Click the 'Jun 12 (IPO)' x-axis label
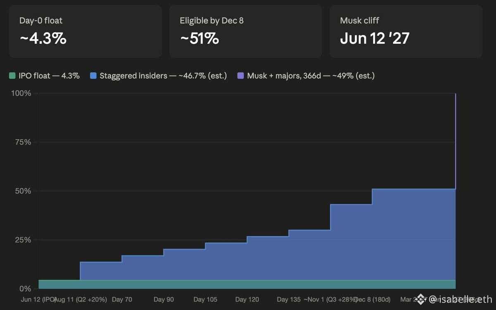 coord(38,299)
